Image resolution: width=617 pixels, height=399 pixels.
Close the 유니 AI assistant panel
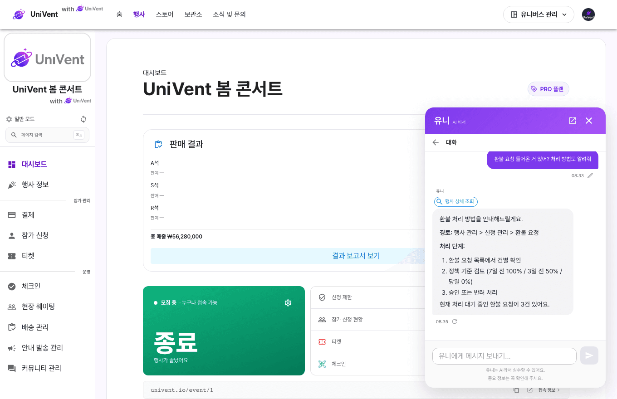tap(589, 121)
